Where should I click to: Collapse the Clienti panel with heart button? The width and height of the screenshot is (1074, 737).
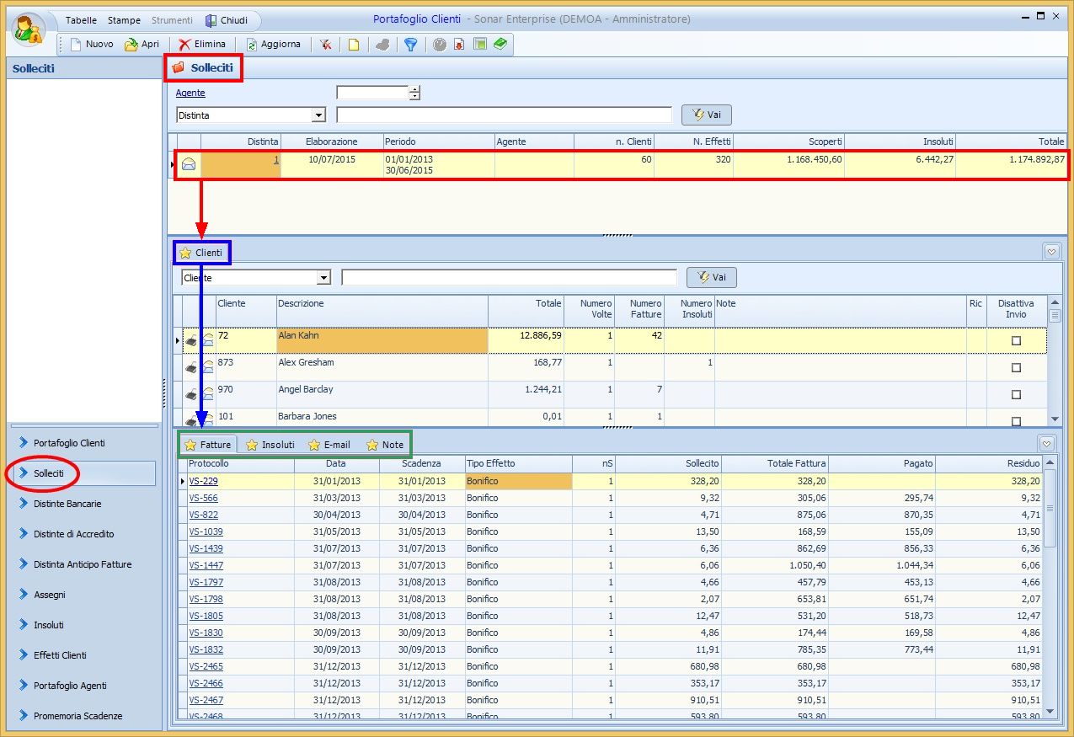[x=1050, y=251]
